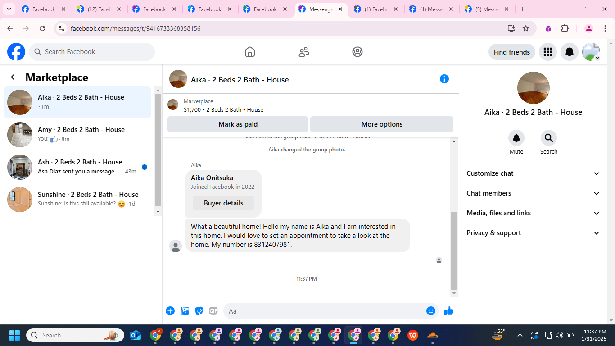Attach a photo with the image icon

(185, 311)
